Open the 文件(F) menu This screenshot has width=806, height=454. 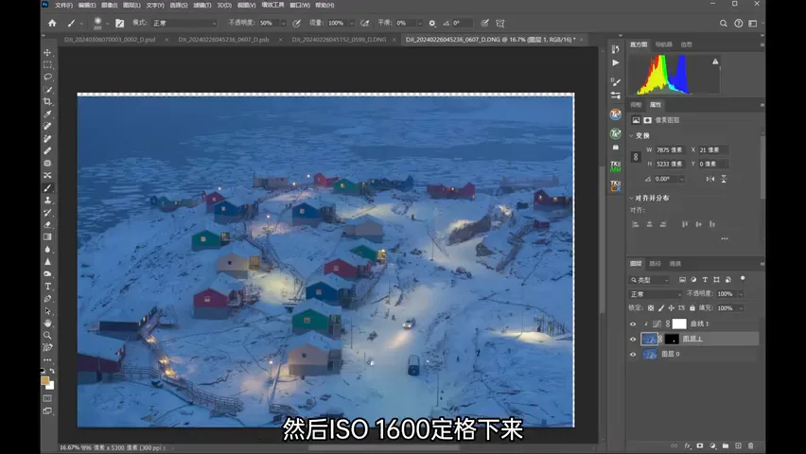(x=63, y=5)
